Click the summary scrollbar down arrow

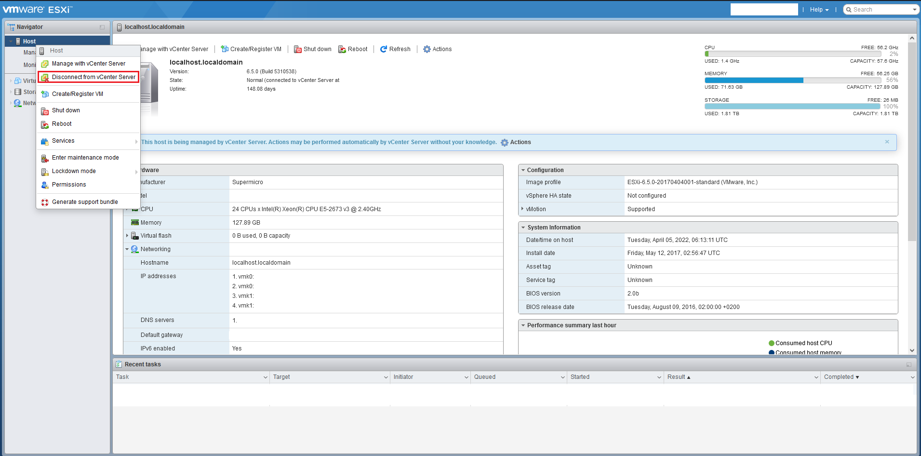coord(912,350)
